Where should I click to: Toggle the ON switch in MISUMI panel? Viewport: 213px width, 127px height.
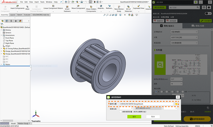point(208,13)
